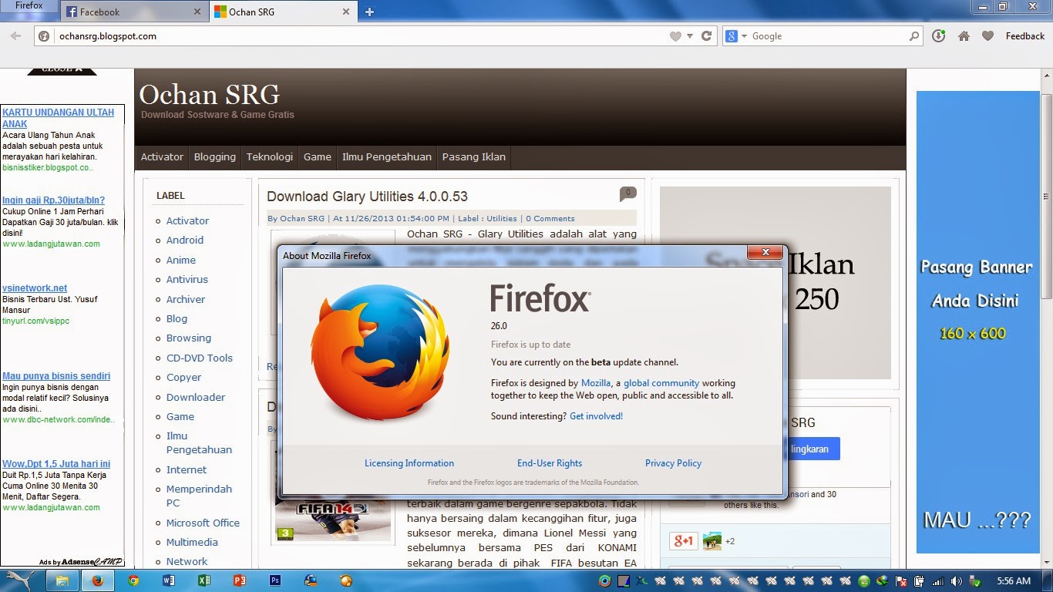Click global community link in About dialog
Viewport: 1053px width, 592px height.
click(x=661, y=383)
